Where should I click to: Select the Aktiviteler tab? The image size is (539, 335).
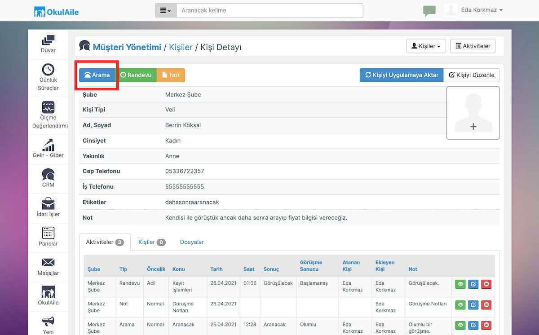[x=105, y=242]
